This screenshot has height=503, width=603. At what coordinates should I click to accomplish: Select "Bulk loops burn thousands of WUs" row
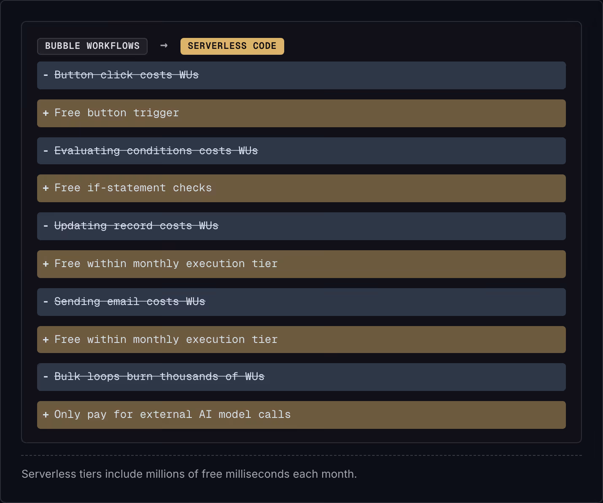tap(301, 377)
